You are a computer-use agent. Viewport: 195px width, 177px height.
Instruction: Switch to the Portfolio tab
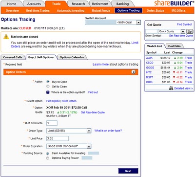(175, 46)
